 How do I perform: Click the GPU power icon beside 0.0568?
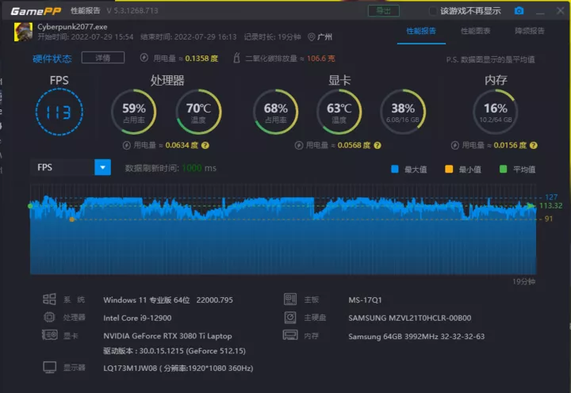coord(299,145)
